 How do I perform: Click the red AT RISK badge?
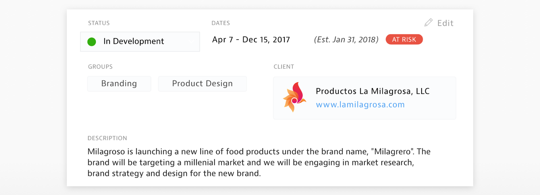tap(404, 39)
